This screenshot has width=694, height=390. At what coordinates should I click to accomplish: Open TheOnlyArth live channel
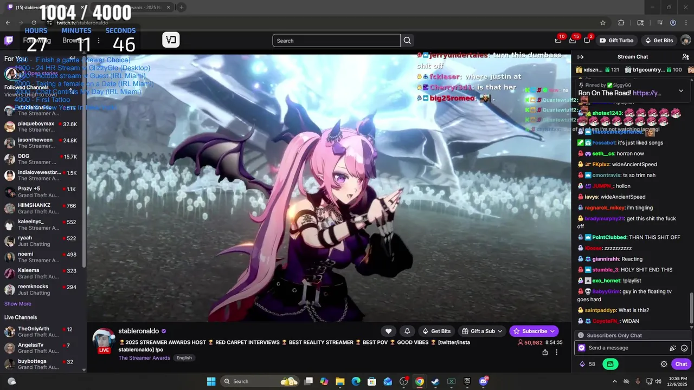point(43,332)
